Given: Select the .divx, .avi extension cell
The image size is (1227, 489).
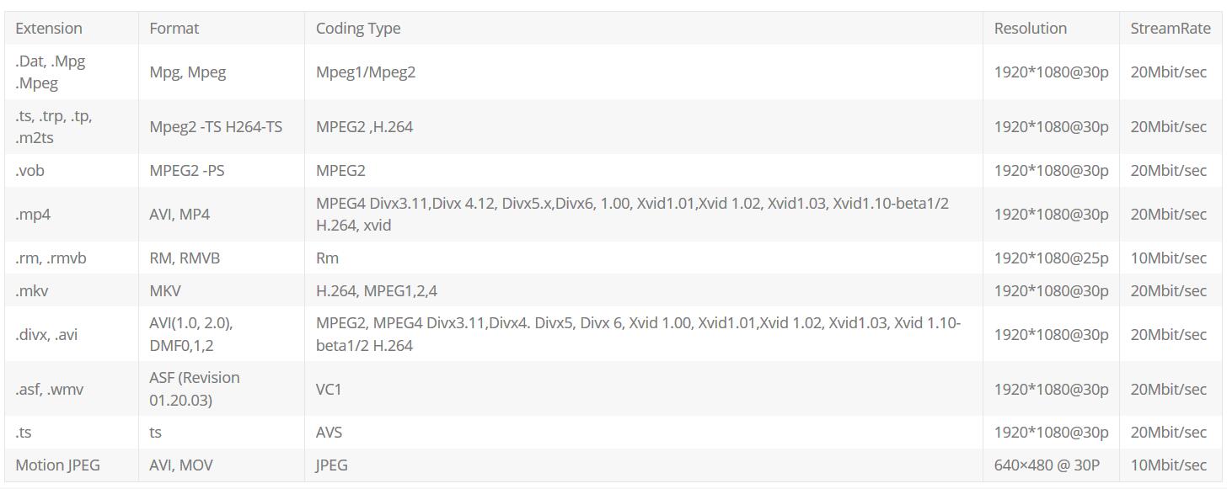Looking at the screenshot, I should tap(46, 334).
